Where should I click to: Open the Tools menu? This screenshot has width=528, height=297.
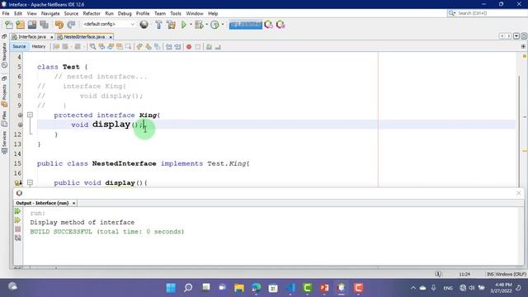pos(176,13)
